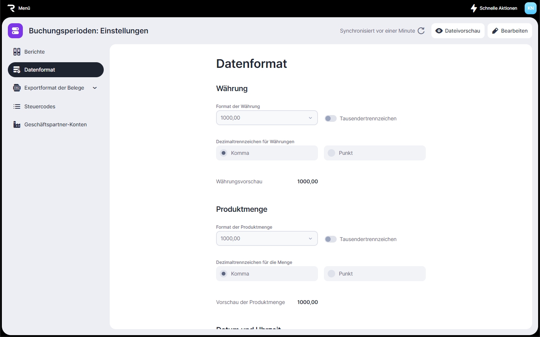Screen dimensions: 540x337
Task: Enable Tausendertrennzeichen toggle for Währung
Action: [x=330, y=118]
